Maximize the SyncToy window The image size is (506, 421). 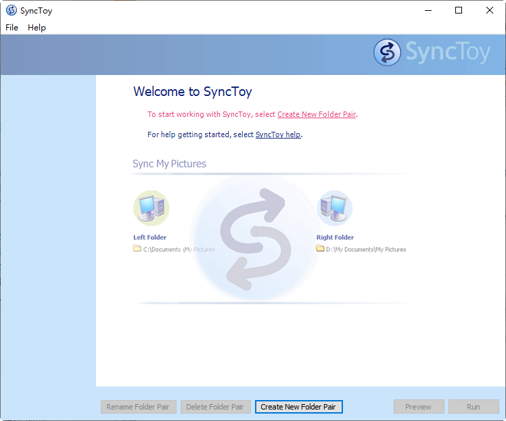click(459, 10)
